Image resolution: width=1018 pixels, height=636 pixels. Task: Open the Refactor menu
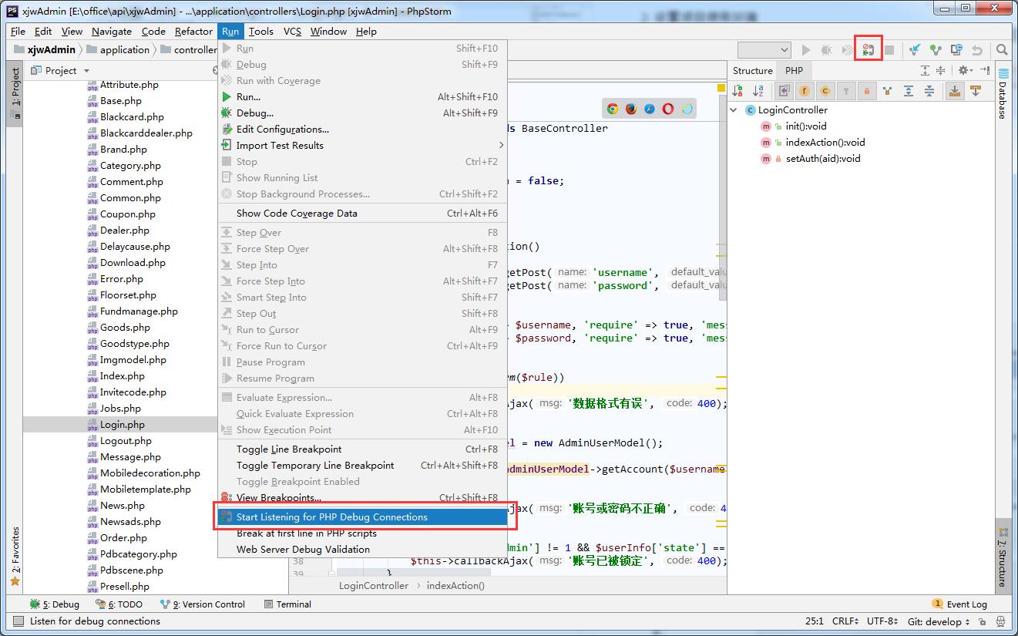pyautogui.click(x=193, y=32)
